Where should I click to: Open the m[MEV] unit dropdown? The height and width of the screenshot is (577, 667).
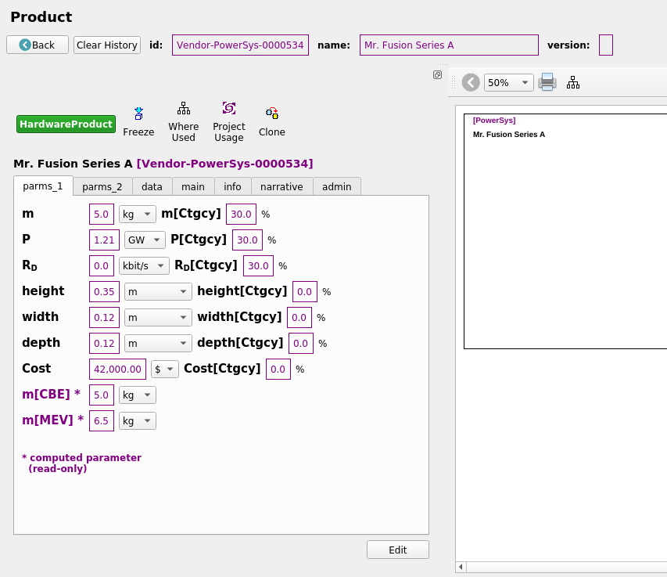[137, 420]
